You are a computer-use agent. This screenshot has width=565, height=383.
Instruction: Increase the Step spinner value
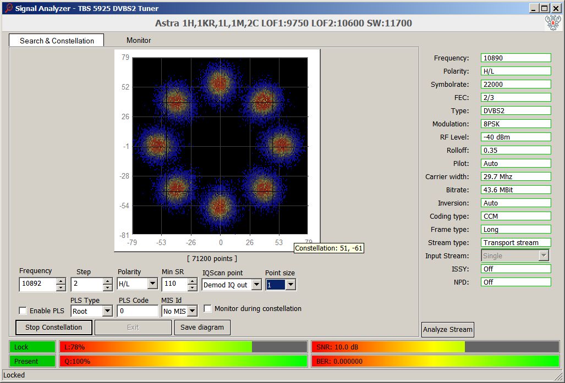click(107, 281)
